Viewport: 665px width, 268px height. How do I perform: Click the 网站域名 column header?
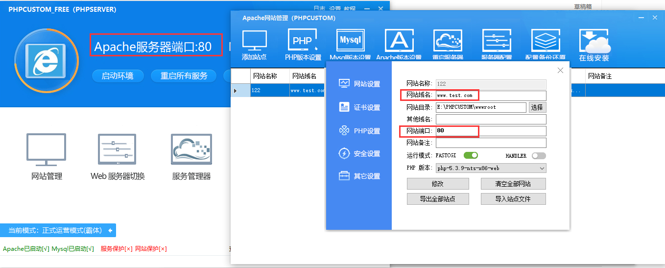tap(308, 76)
